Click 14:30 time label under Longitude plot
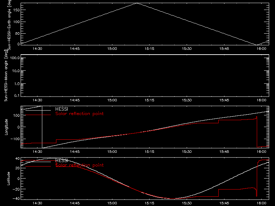Viewport: 275px width, 206px height. tap(37, 151)
